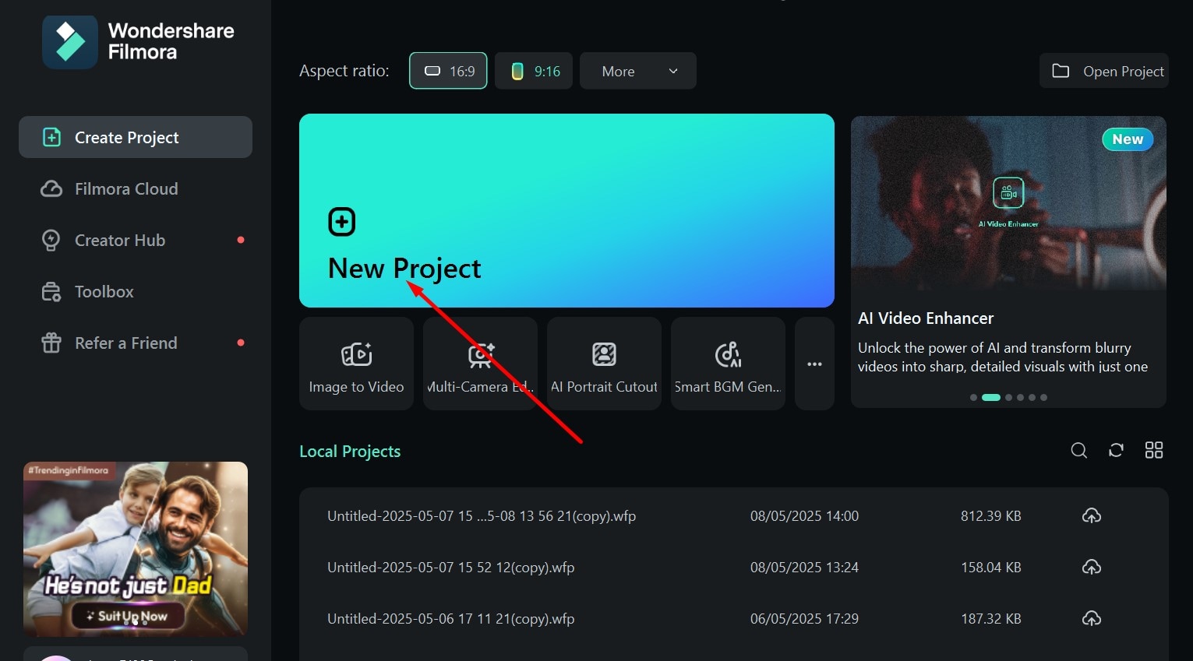This screenshot has height=661, width=1193.
Task: Open the He's not just Dad promo thumbnail
Action: [136, 549]
